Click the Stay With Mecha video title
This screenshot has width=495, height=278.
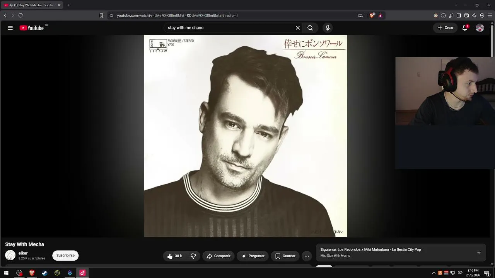pyautogui.click(x=25, y=244)
